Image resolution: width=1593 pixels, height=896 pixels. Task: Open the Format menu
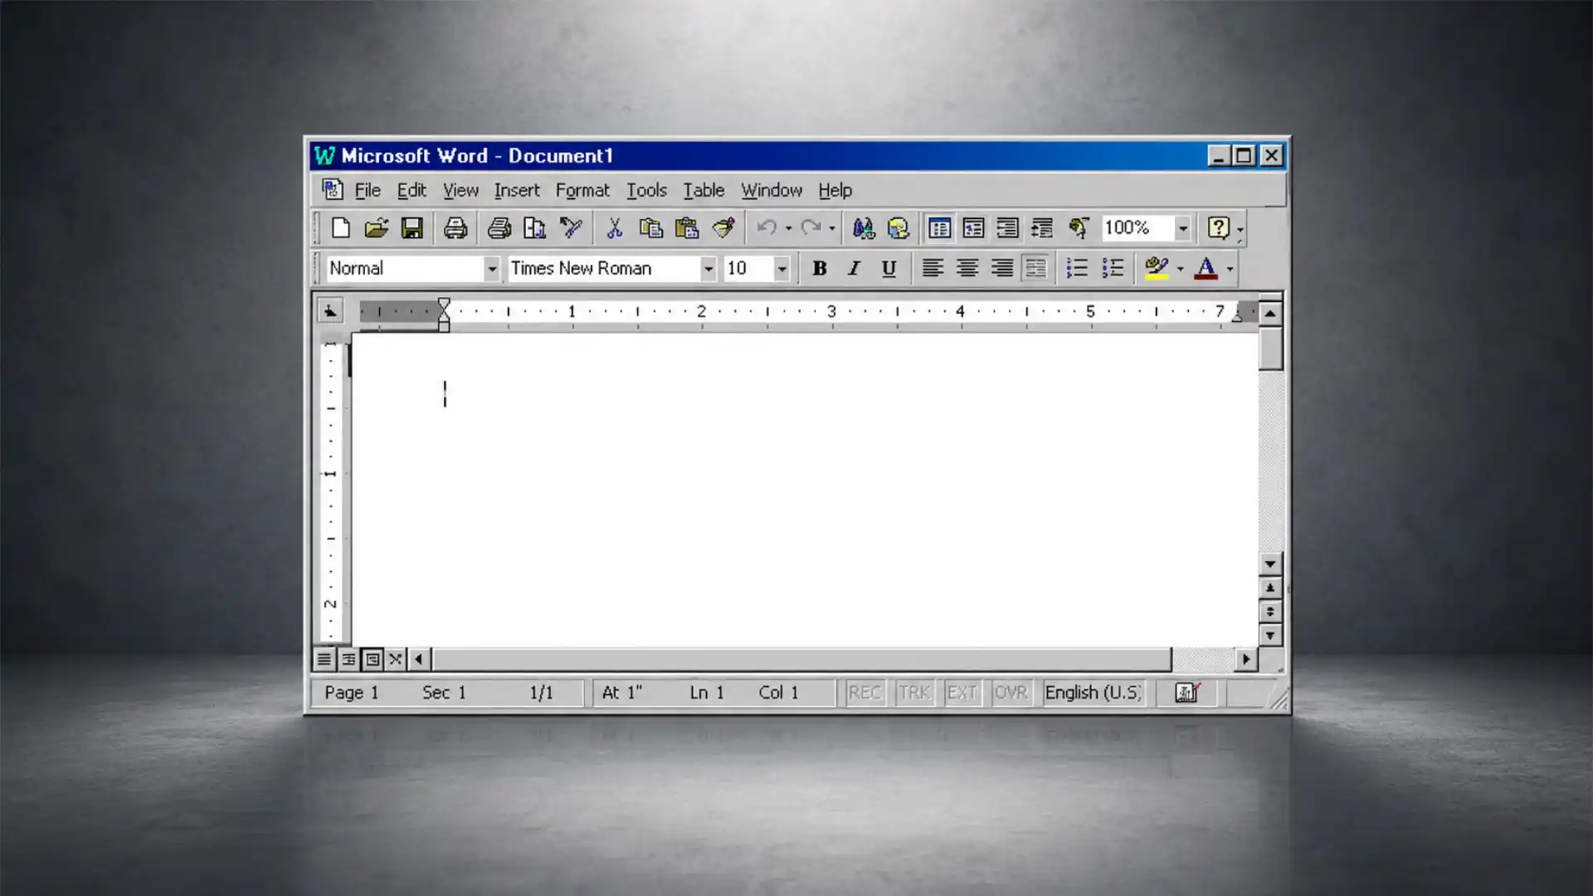coord(582,191)
